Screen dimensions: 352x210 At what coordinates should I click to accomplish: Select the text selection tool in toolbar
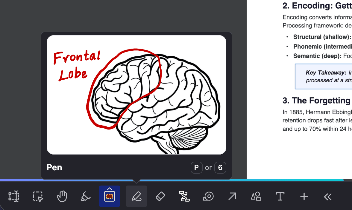coord(14,196)
